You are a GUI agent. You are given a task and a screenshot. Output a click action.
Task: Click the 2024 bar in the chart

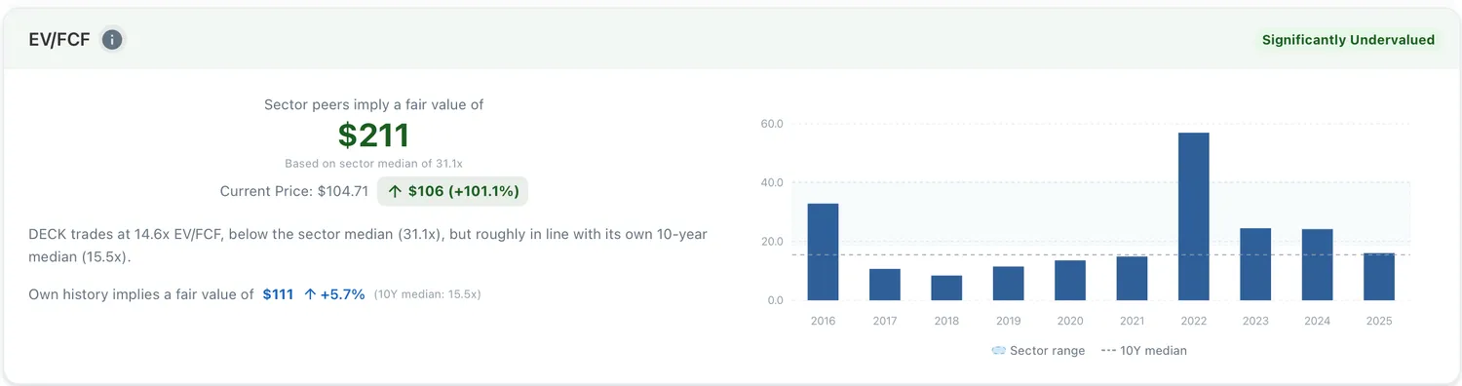[x=1318, y=264]
